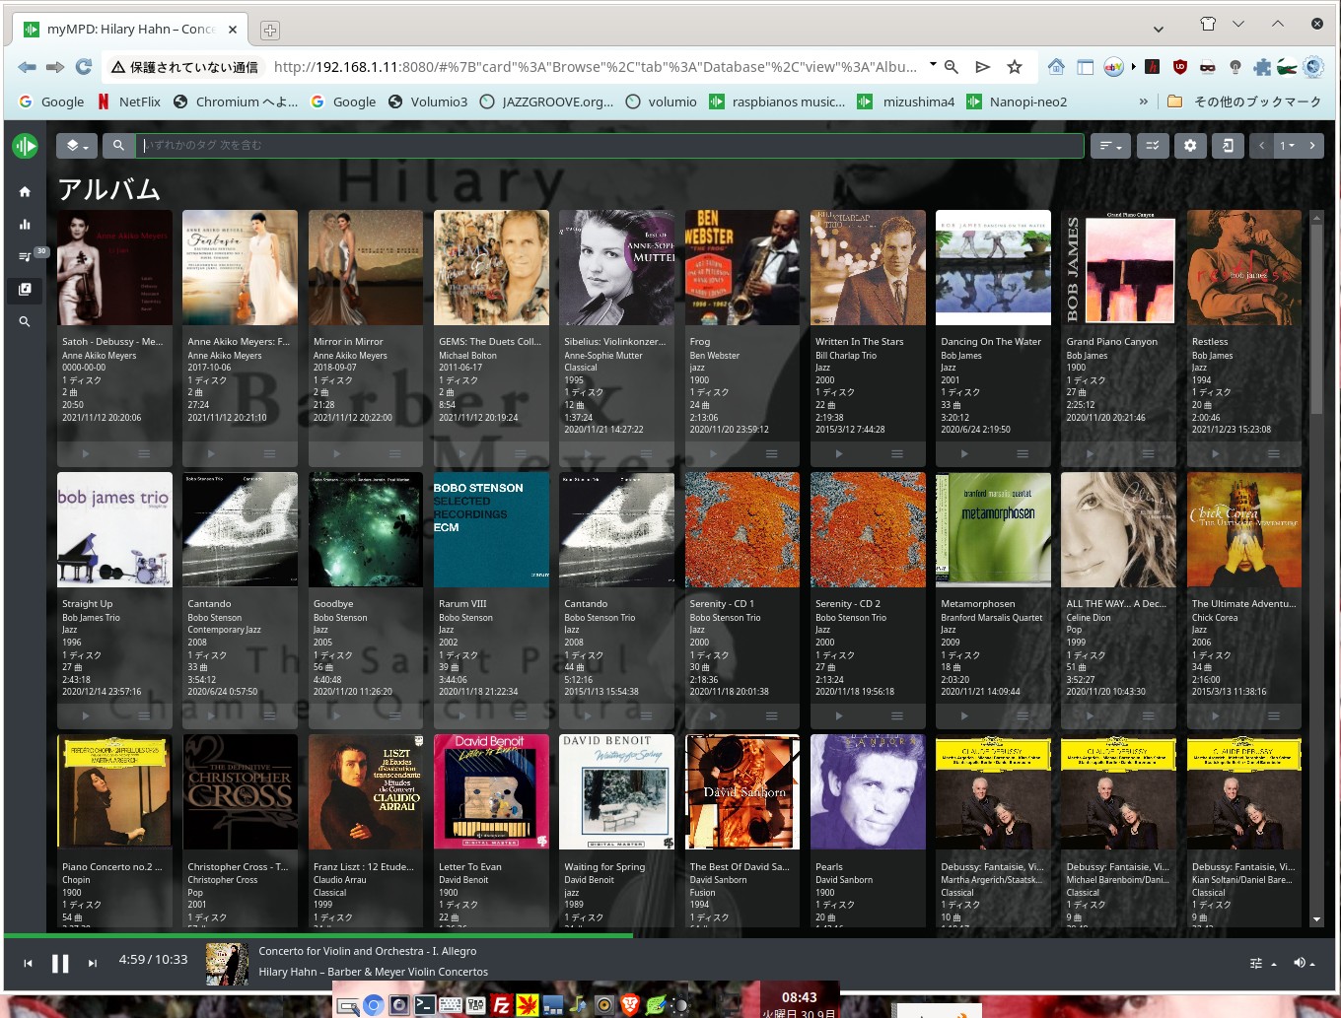Open the Volumio3 bookmark
The width and height of the screenshot is (1341, 1018).
pyautogui.click(x=428, y=102)
